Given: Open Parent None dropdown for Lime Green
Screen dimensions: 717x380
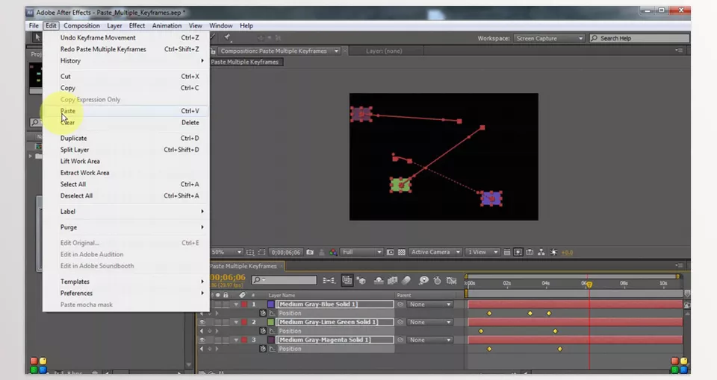Looking at the screenshot, I should pyautogui.click(x=430, y=322).
